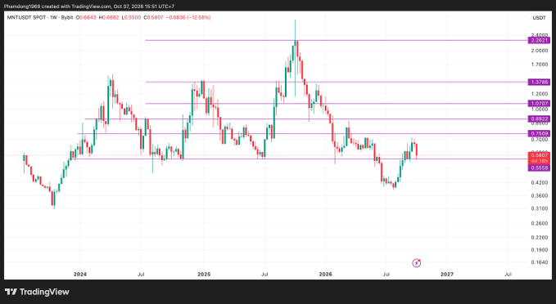Screen dimensions: 556x304
Task: Click the Jul label after 2027
Action: [x=508, y=275]
